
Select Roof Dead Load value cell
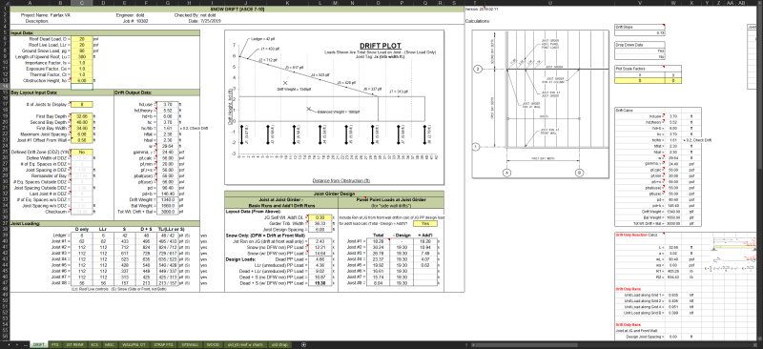[81, 38]
